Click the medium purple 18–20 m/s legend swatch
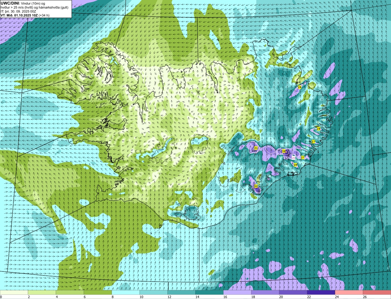This screenshot has width=391, height=299. point(265,293)
